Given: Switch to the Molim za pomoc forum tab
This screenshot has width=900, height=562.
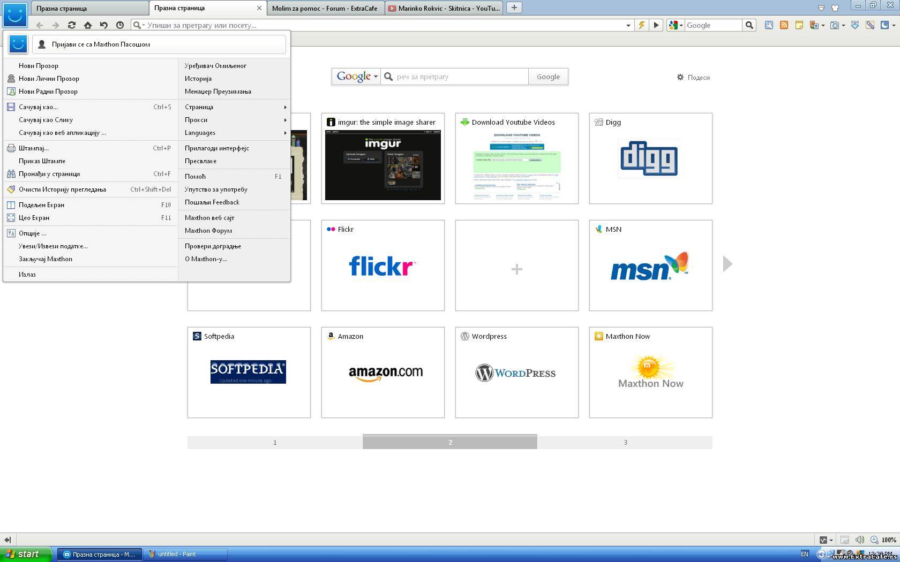Looking at the screenshot, I should [x=325, y=8].
